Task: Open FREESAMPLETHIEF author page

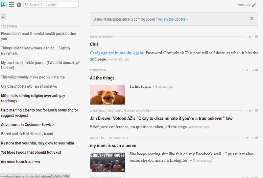Action: click(x=101, y=37)
